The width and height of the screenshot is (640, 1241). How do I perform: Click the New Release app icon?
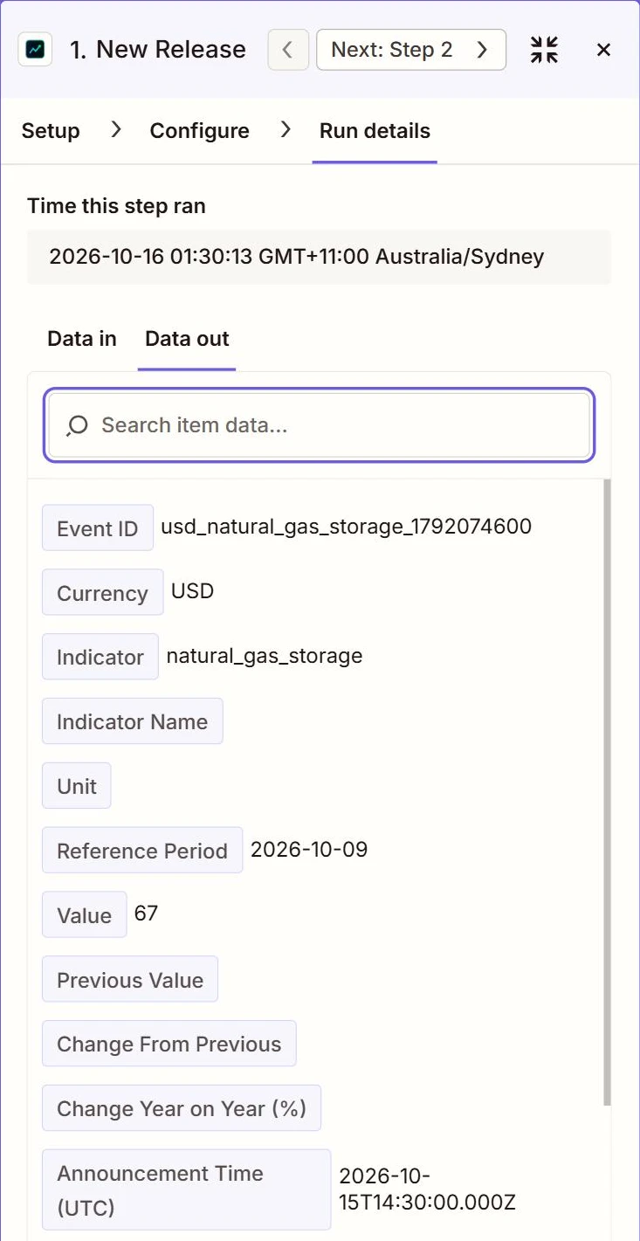[x=35, y=50]
